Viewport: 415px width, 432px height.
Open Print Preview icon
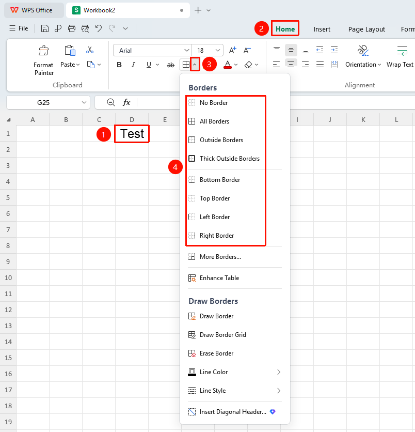point(85,28)
